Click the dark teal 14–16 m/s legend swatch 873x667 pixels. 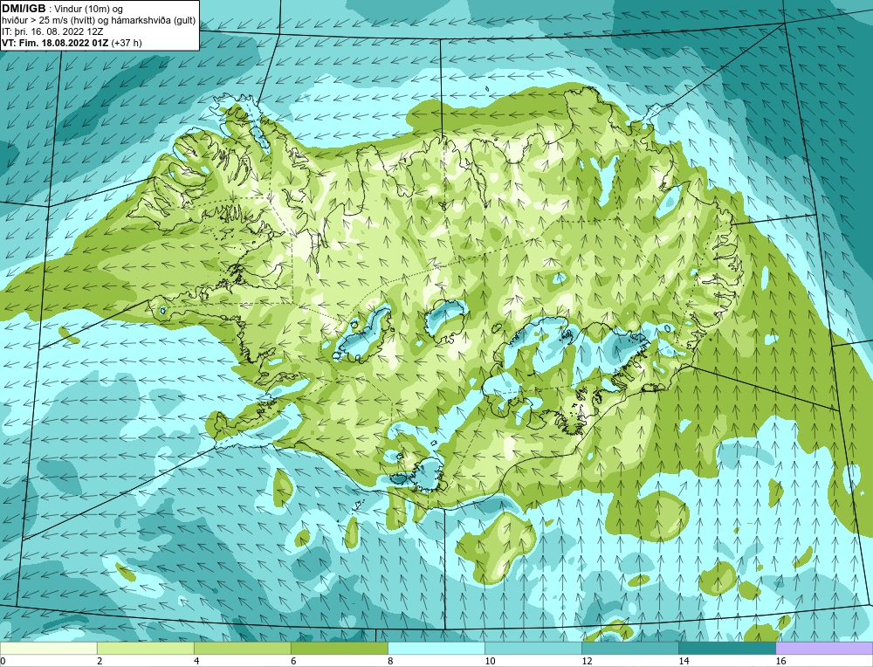click(726, 648)
